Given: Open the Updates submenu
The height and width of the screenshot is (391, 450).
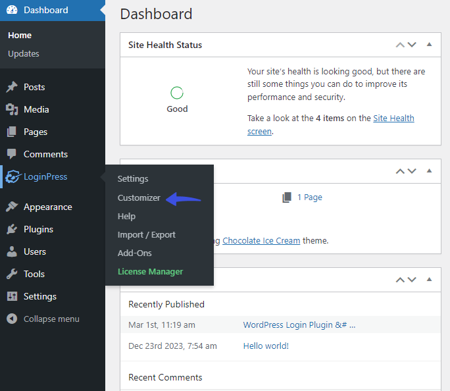Looking at the screenshot, I should (24, 54).
